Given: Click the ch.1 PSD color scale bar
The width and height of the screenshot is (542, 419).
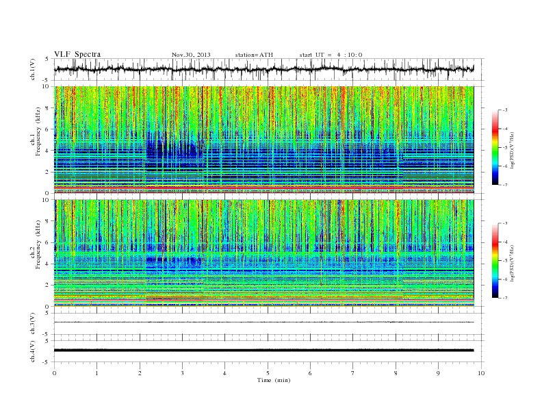Looking at the screenshot, I should [495, 147].
